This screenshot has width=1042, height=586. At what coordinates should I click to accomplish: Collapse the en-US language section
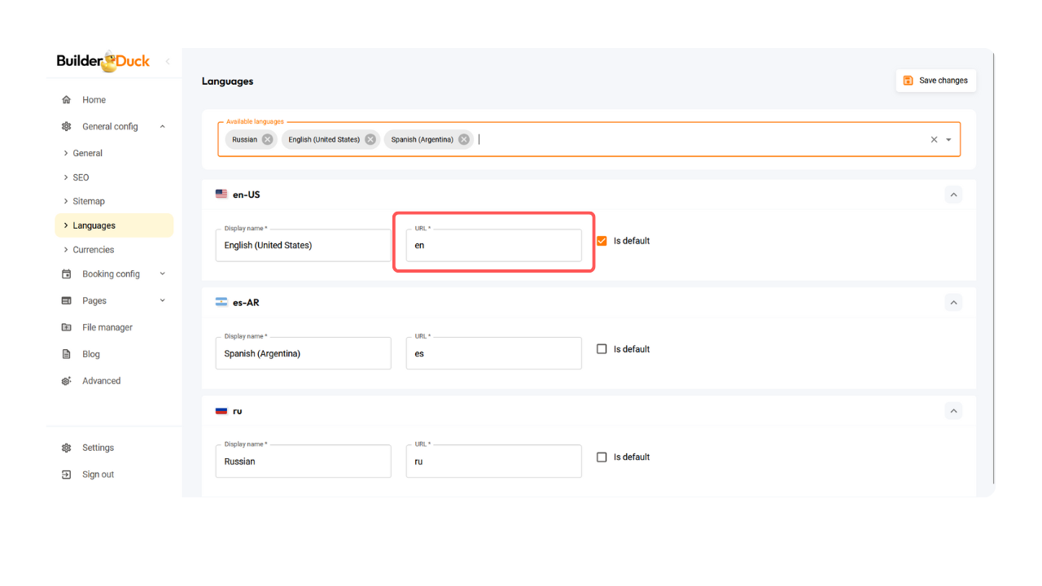(x=953, y=195)
